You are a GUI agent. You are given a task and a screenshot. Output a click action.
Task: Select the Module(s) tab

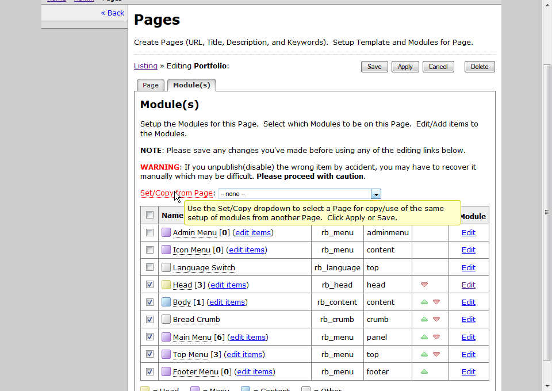tap(191, 85)
